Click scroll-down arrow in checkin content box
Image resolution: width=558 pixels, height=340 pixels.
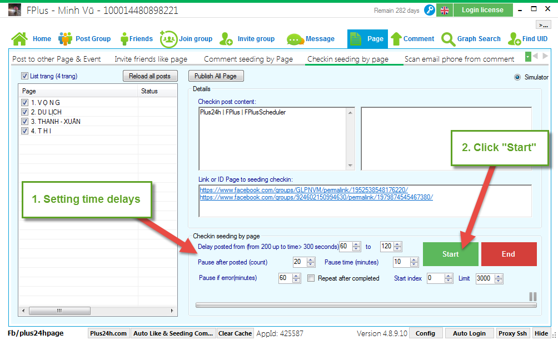[x=351, y=166]
